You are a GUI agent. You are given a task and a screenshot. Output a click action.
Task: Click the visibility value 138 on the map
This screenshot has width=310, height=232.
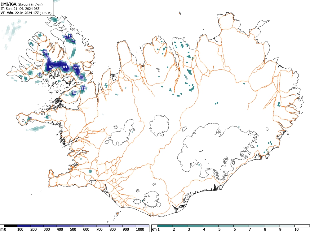pos(45,52)
